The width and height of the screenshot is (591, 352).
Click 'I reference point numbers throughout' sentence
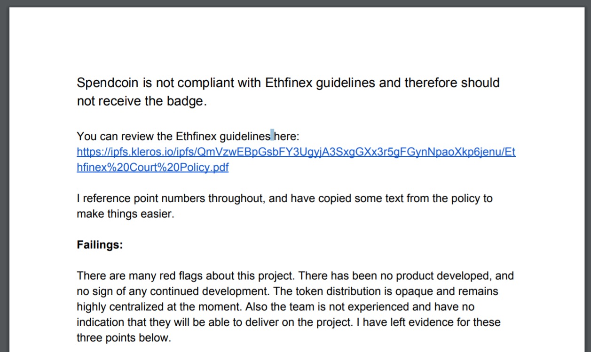click(x=172, y=198)
